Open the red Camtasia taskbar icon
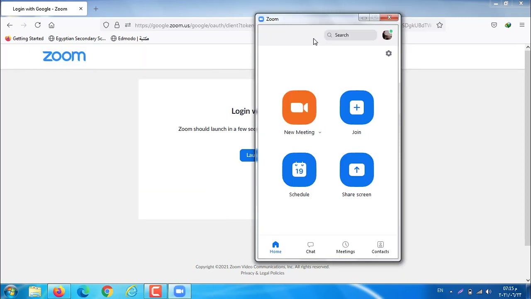The height and width of the screenshot is (299, 531). point(156,292)
